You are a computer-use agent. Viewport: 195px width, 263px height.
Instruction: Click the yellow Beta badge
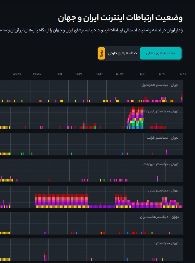(x=101, y=53)
